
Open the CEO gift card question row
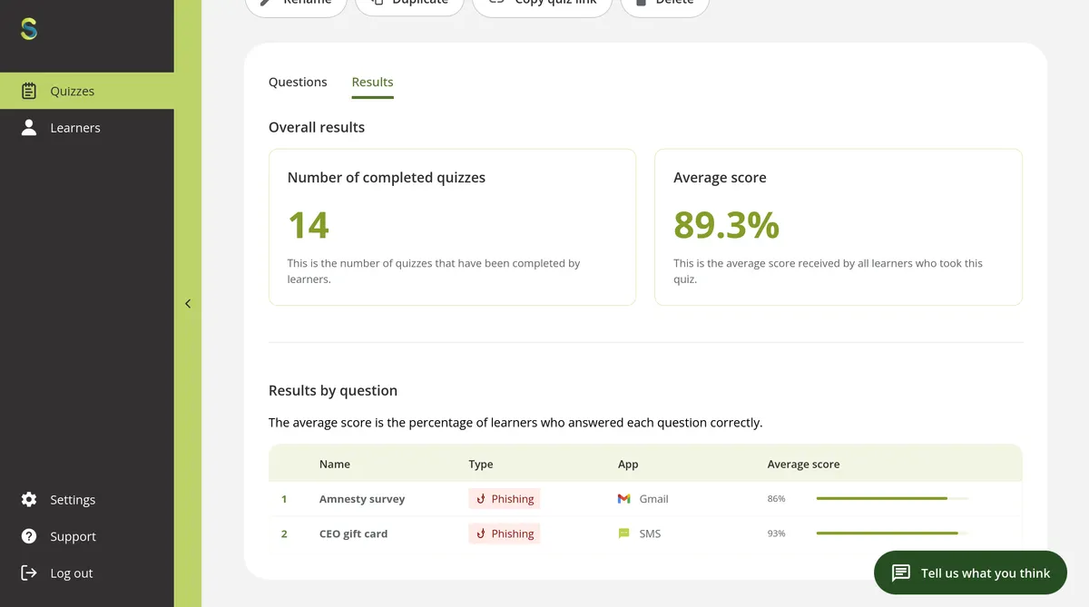pos(645,534)
